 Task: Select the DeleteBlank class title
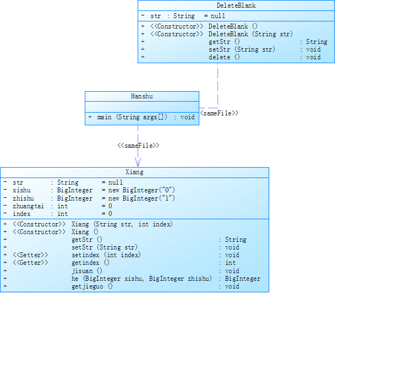click(x=236, y=5)
